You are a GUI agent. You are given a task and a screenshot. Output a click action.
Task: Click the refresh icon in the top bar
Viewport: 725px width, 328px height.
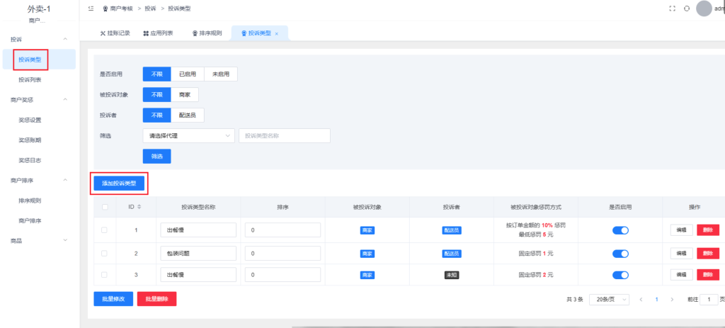pos(686,9)
